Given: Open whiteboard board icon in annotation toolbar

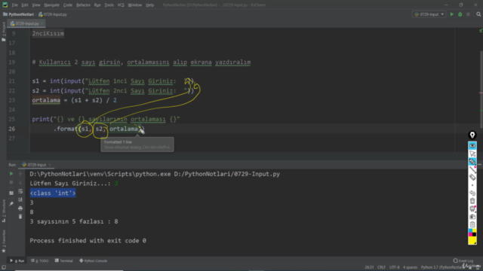Looking at the screenshot, I should 472,209.
